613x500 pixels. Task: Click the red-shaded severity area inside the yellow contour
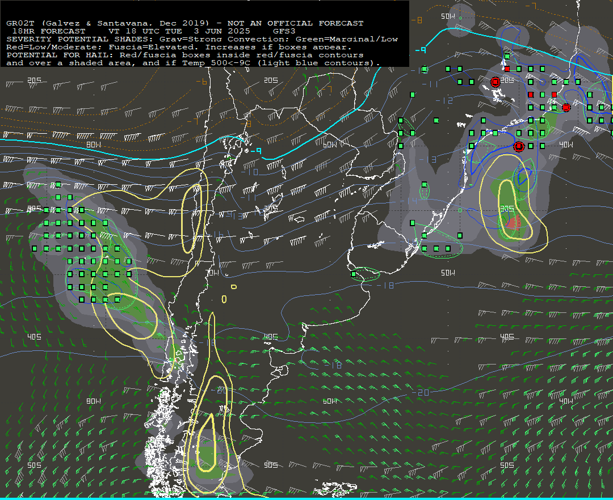513,222
